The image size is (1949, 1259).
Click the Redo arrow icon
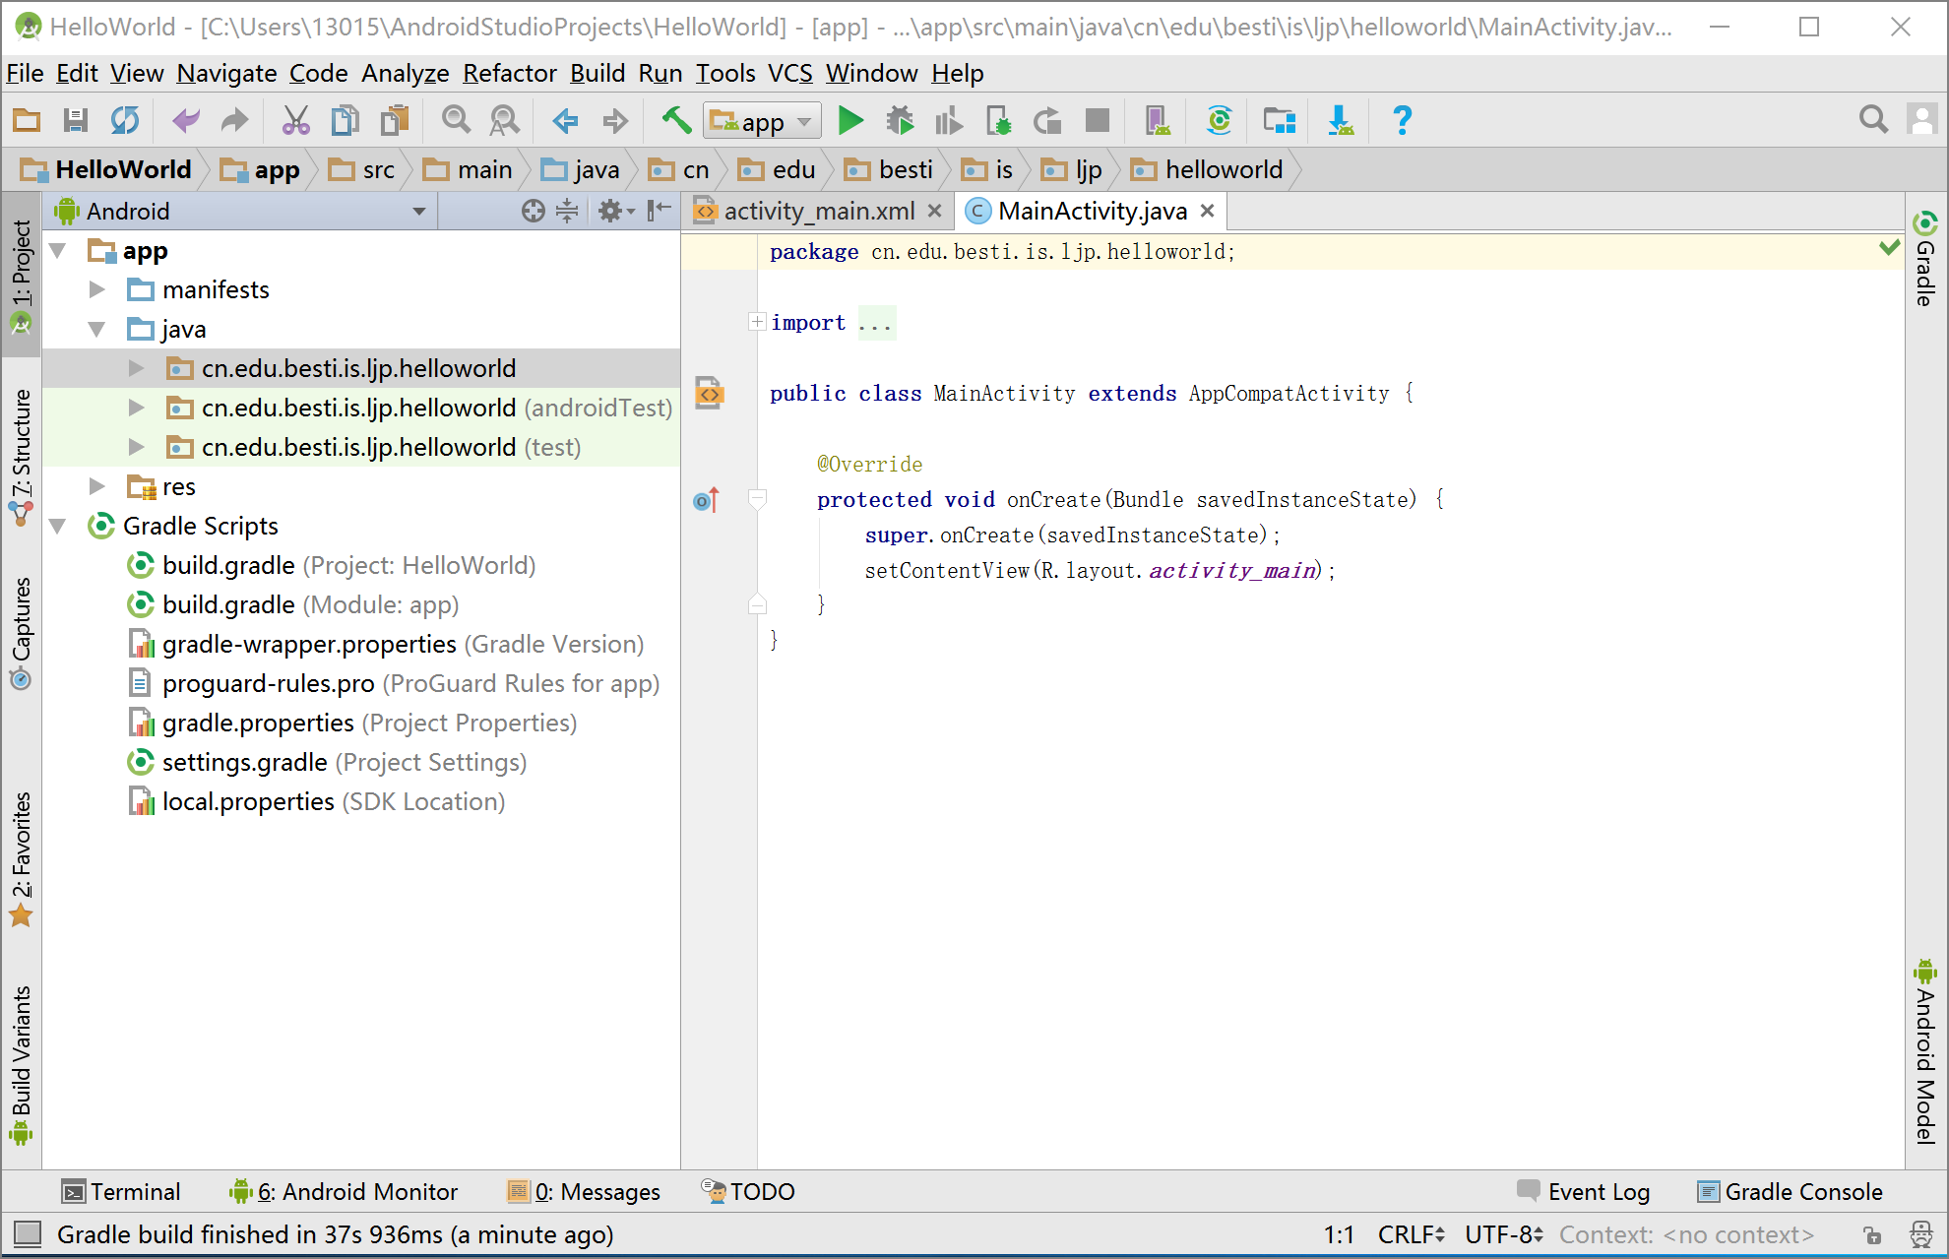point(234,121)
